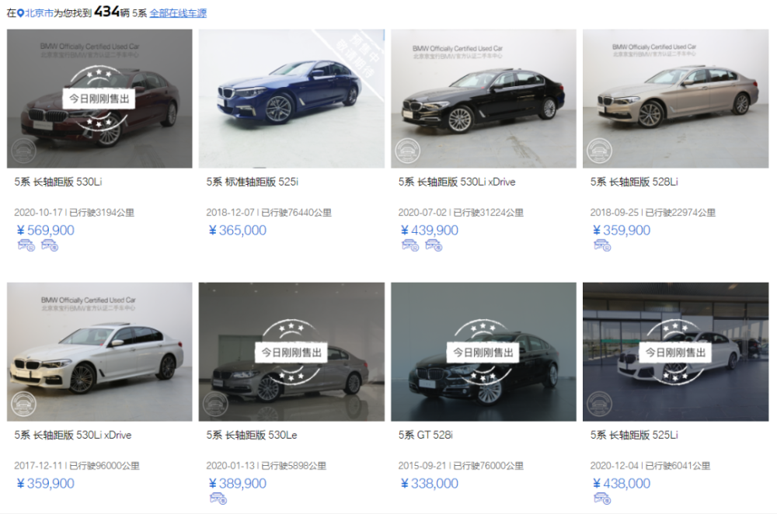Click the ¥365,000 price of 525i

point(238,231)
